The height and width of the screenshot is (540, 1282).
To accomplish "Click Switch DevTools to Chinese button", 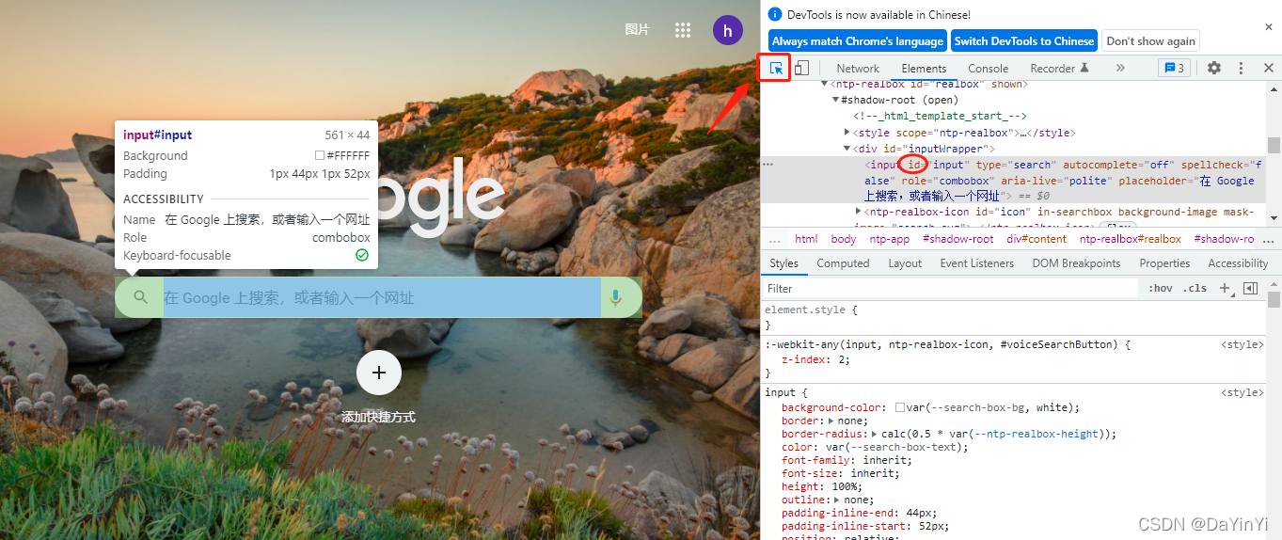I will click(1024, 40).
